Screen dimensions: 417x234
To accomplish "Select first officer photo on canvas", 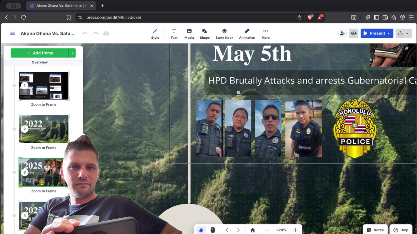I will point(209,128).
